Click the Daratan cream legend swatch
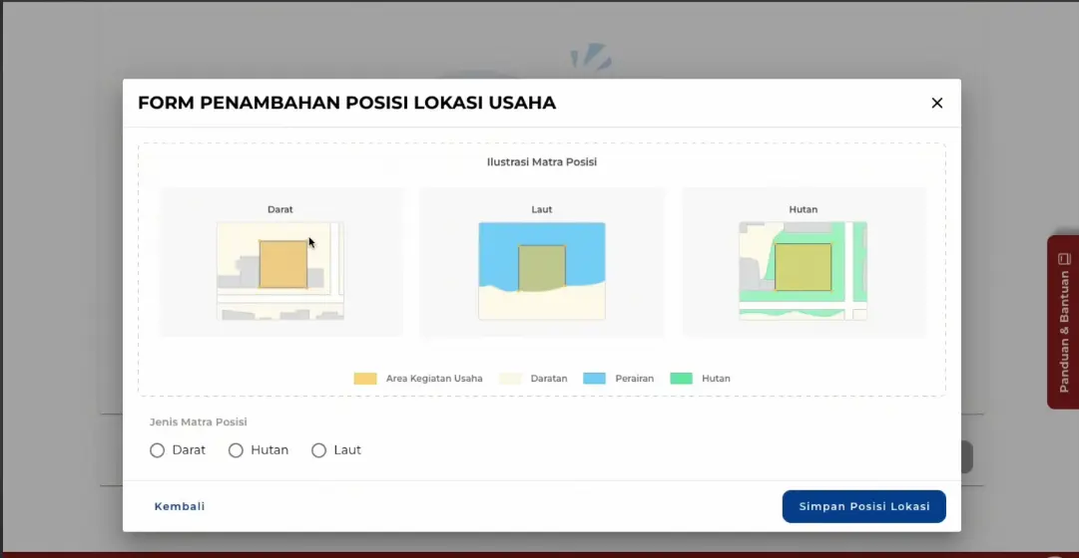The height and width of the screenshot is (558, 1079). tap(510, 379)
